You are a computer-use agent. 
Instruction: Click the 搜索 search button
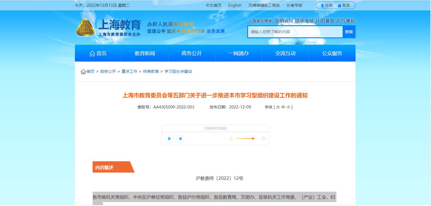(349, 32)
